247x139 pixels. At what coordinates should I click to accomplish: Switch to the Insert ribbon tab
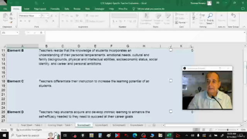coord(27,9)
